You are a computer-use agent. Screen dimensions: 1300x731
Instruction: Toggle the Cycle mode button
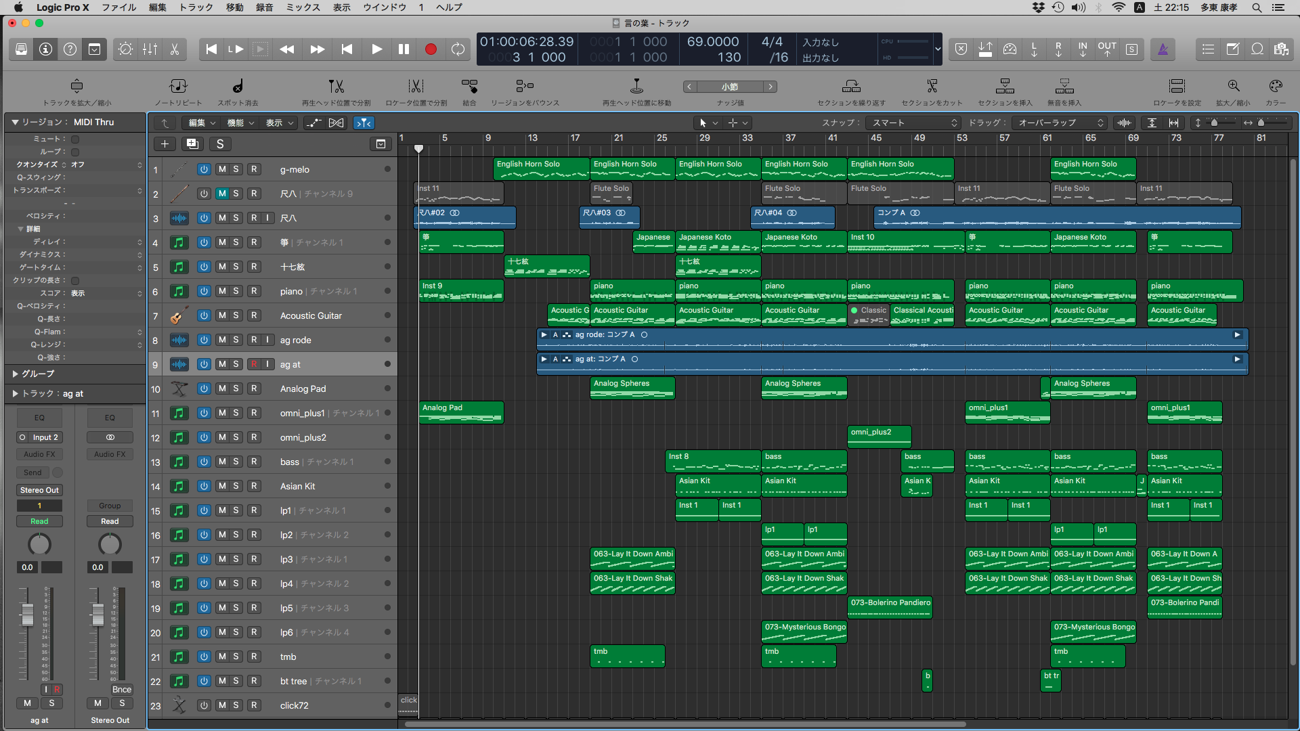point(458,49)
